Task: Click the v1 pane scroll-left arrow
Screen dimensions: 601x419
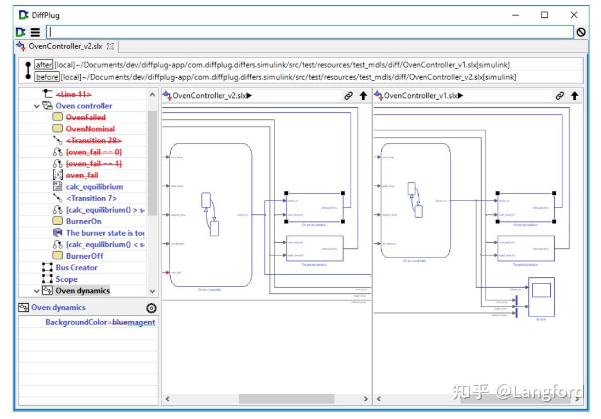Action: pos(379,399)
